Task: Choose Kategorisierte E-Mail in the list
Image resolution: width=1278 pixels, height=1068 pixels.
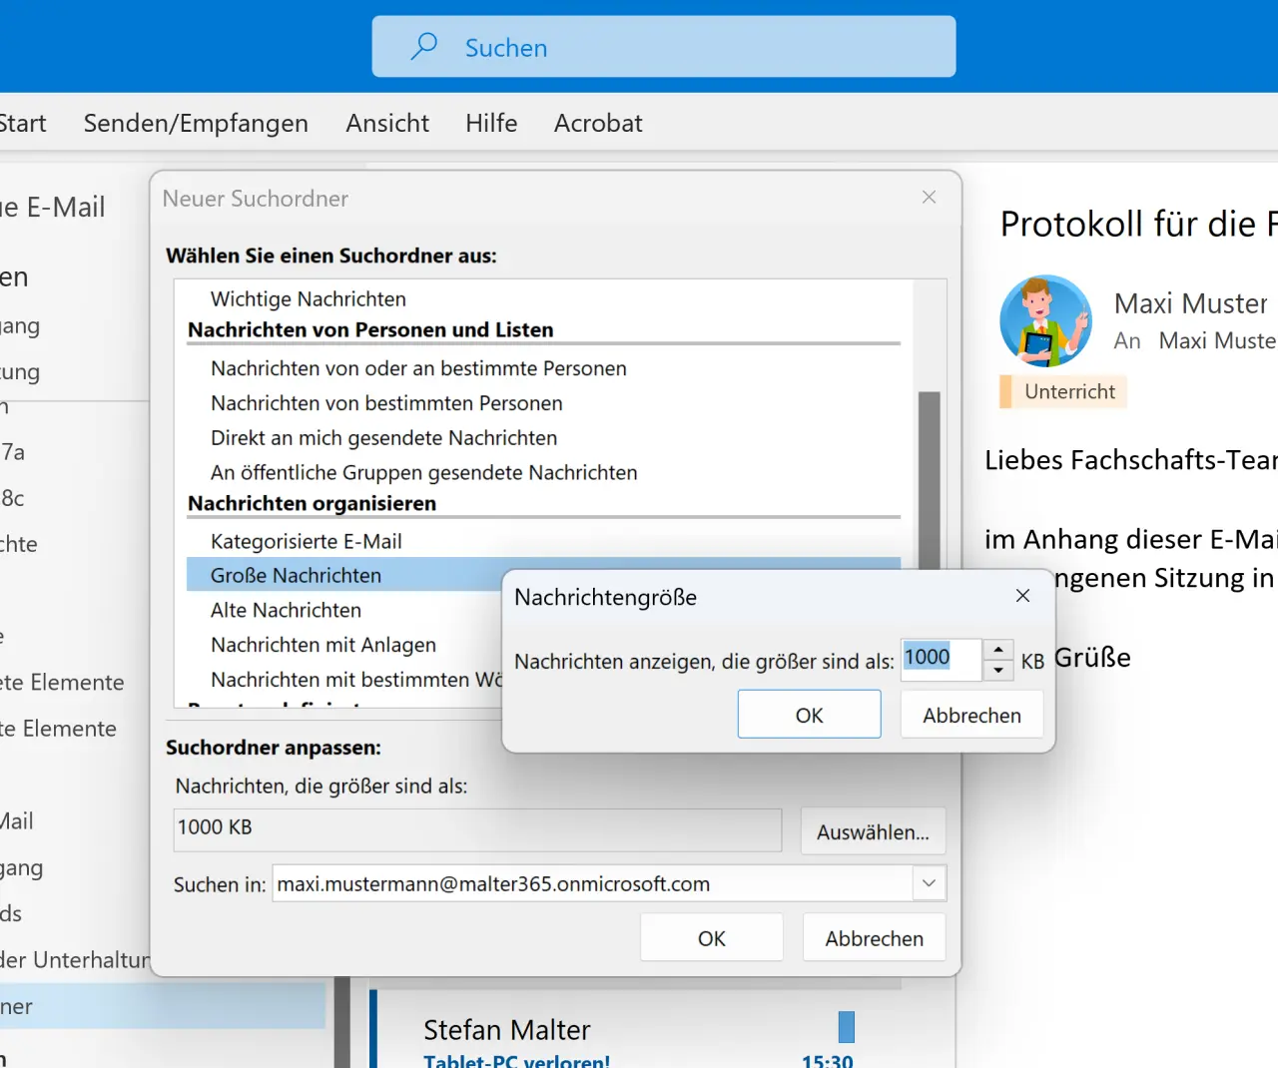Action: click(307, 541)
